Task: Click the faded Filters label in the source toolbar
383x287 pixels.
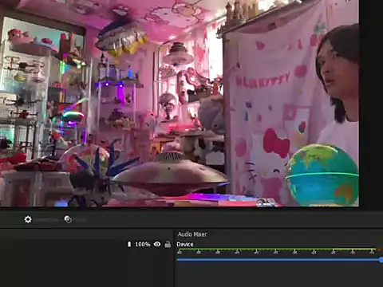Action: (x=80, y=220)
